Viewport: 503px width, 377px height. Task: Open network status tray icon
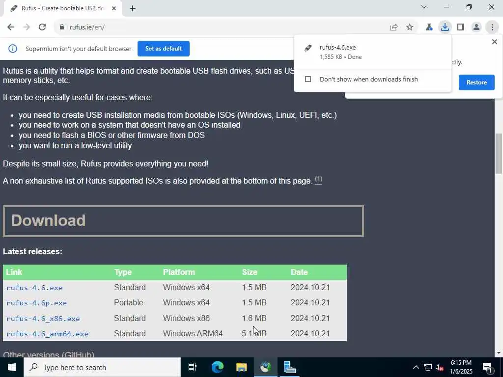click(428, 367)
